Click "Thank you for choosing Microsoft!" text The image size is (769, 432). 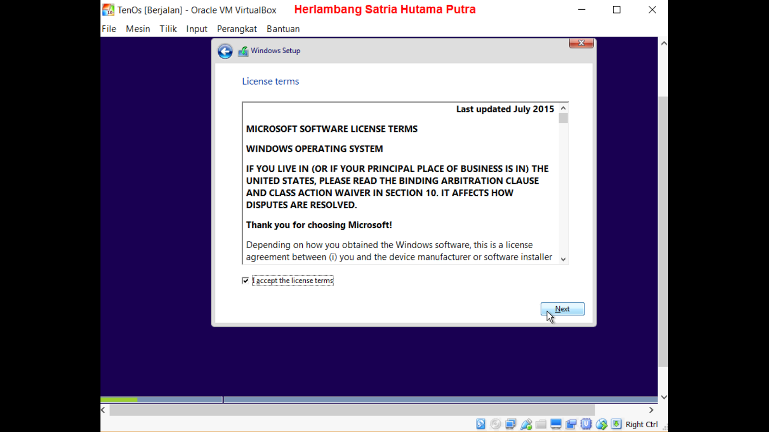pyautogui.click(x=319, y=225)
